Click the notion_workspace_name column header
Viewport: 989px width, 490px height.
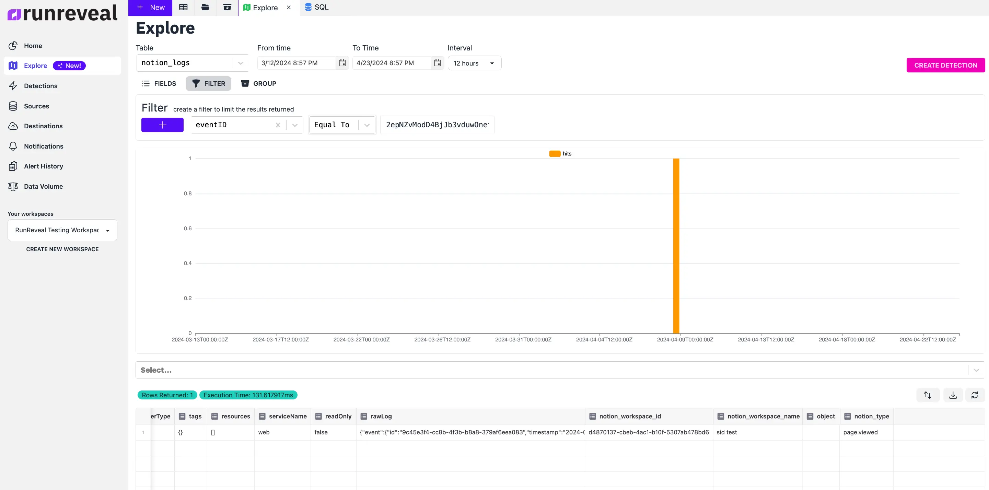coord(758,416)
